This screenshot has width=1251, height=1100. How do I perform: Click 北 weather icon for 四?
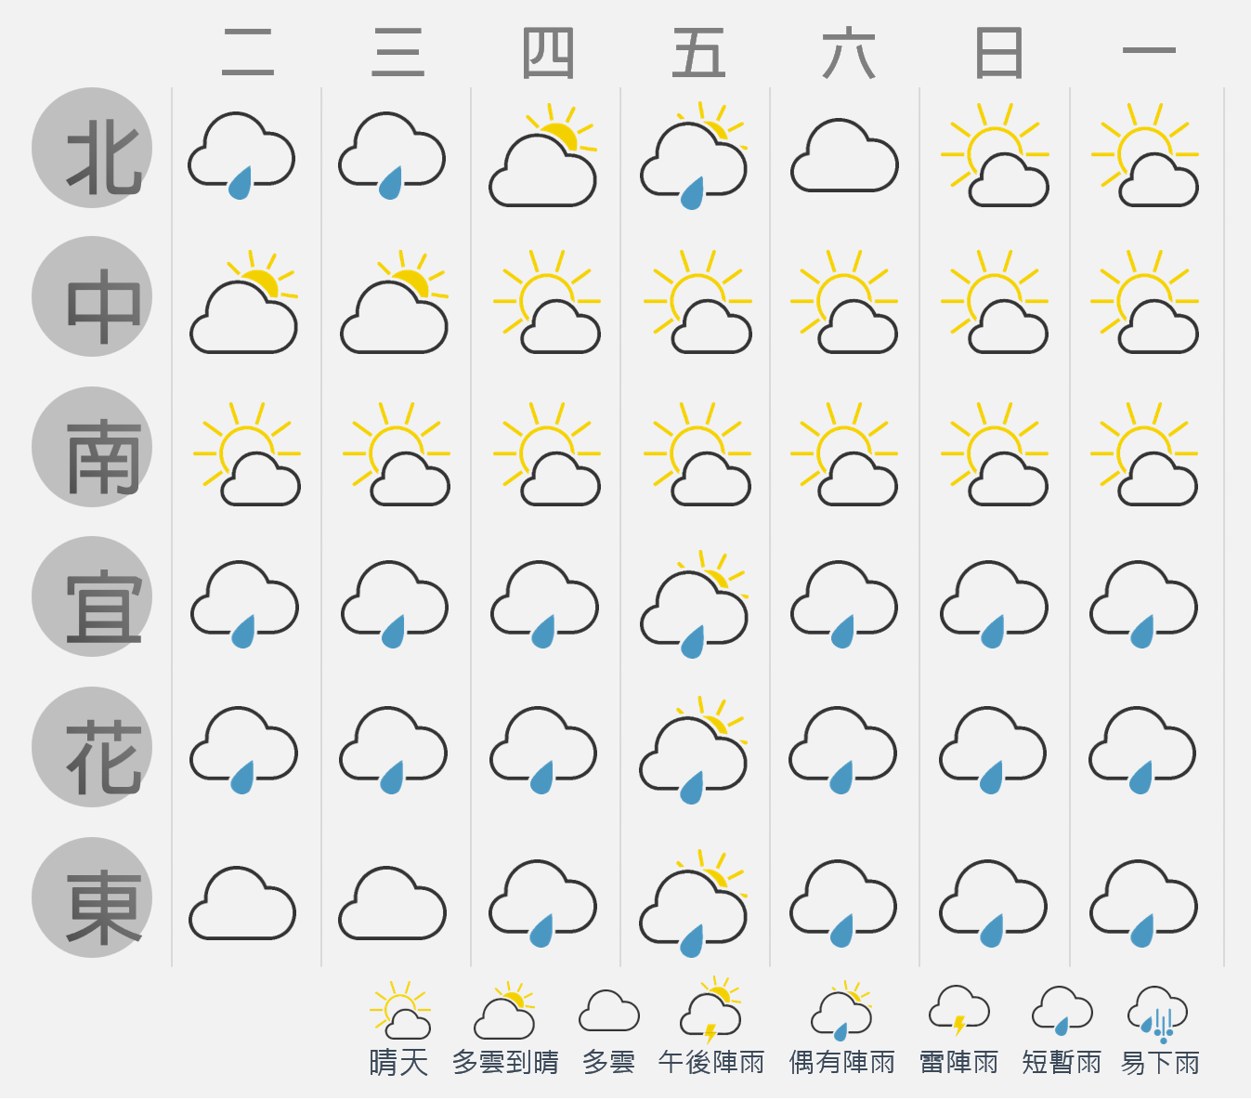(x=543, y=155)
